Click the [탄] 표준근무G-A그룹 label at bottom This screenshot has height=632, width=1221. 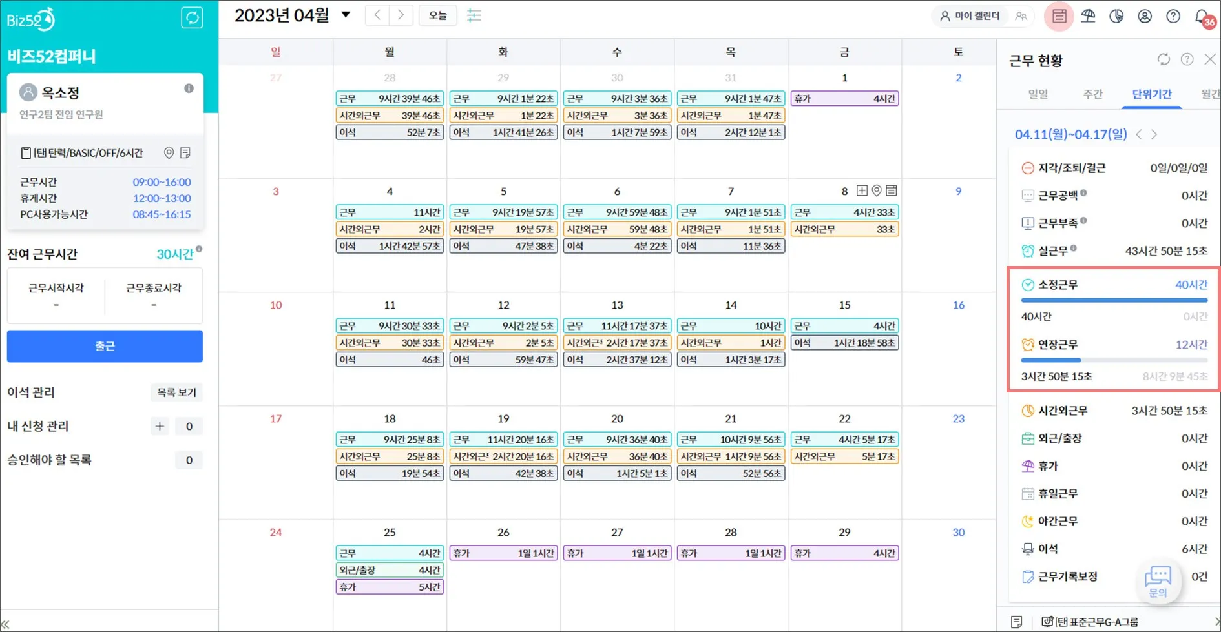[x=1096, y=622]
